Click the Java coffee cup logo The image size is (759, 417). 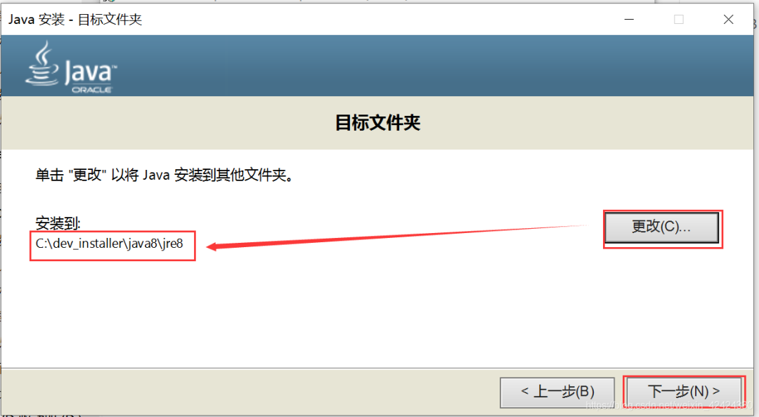click(42, 64)
